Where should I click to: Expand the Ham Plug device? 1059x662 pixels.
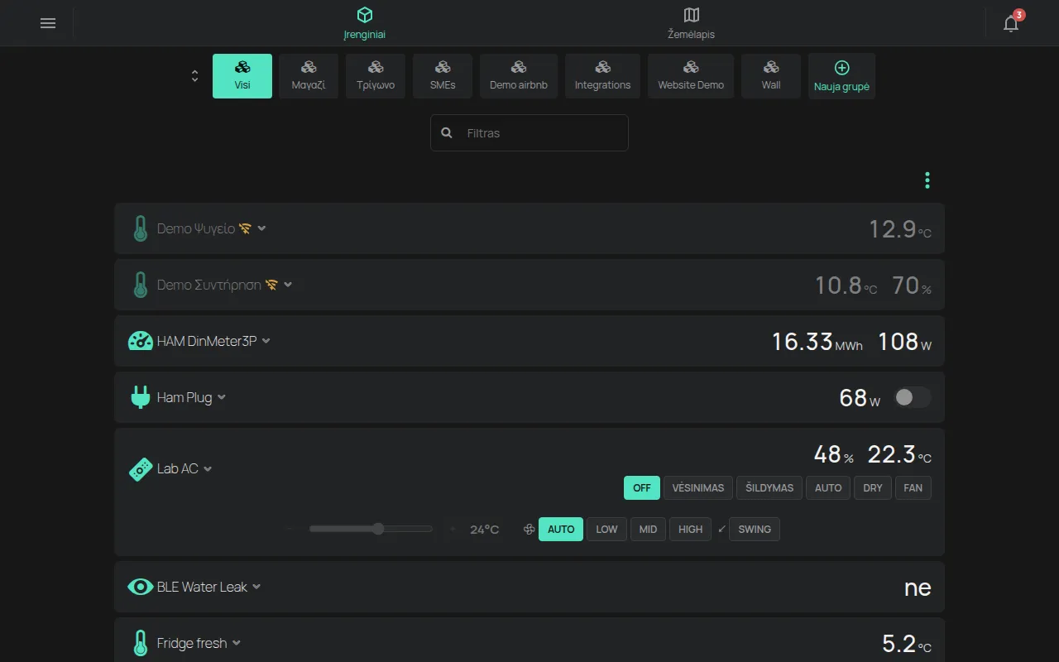pos(222,397)
